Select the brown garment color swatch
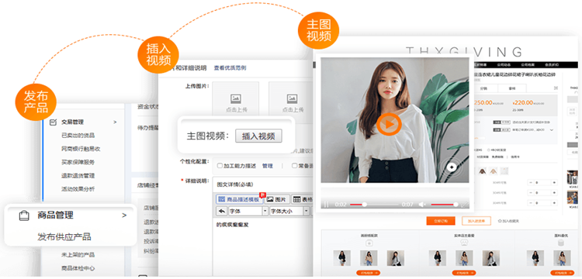This screenshot has height=279, width=582. point(482,170)
